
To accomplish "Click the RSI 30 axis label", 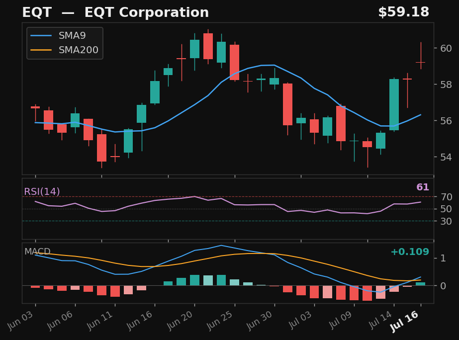I will [446, 221].
